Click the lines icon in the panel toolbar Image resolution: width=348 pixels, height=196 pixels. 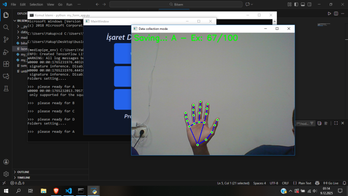click(326, 123)
